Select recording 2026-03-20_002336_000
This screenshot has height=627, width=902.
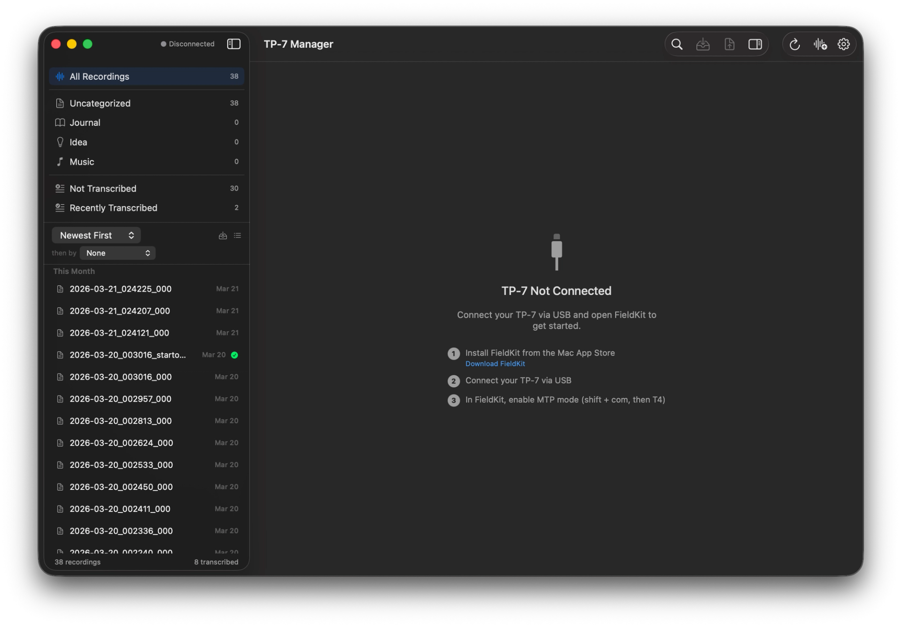(147, 531)
